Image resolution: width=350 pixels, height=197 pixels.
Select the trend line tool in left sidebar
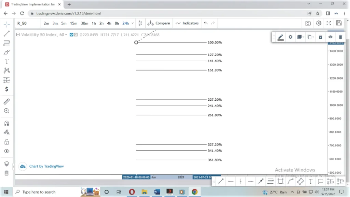(7, 34)
